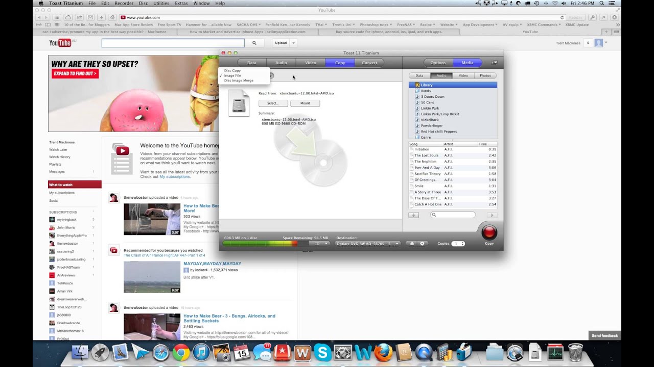Toggle the Media panel button
The height and width of the screenshot is (367, 654).
point(468,63)
